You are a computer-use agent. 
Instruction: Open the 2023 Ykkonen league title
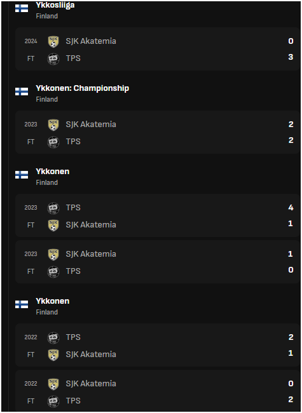coord(52,172)
